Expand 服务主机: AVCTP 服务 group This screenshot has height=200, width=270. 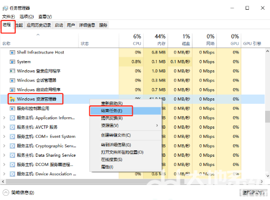pyautogui.click(x=4, y=127)
